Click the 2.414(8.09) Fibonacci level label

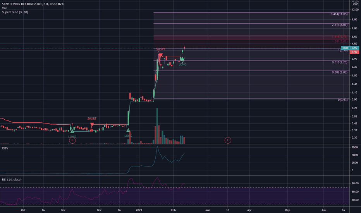click(340, 25)
